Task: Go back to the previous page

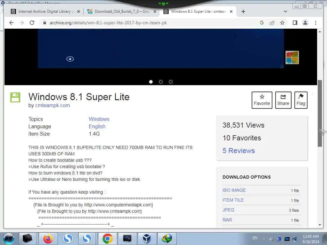Action: (11, 23)
